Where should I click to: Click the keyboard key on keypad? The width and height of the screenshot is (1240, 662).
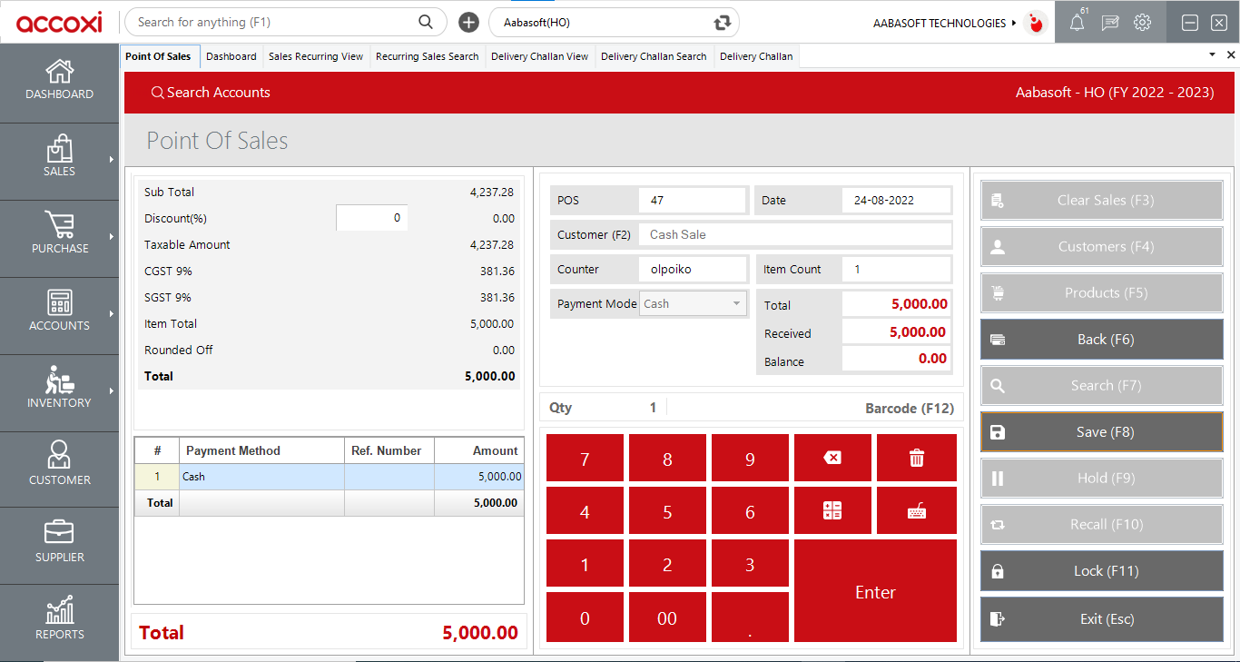(x=917, y=510)
